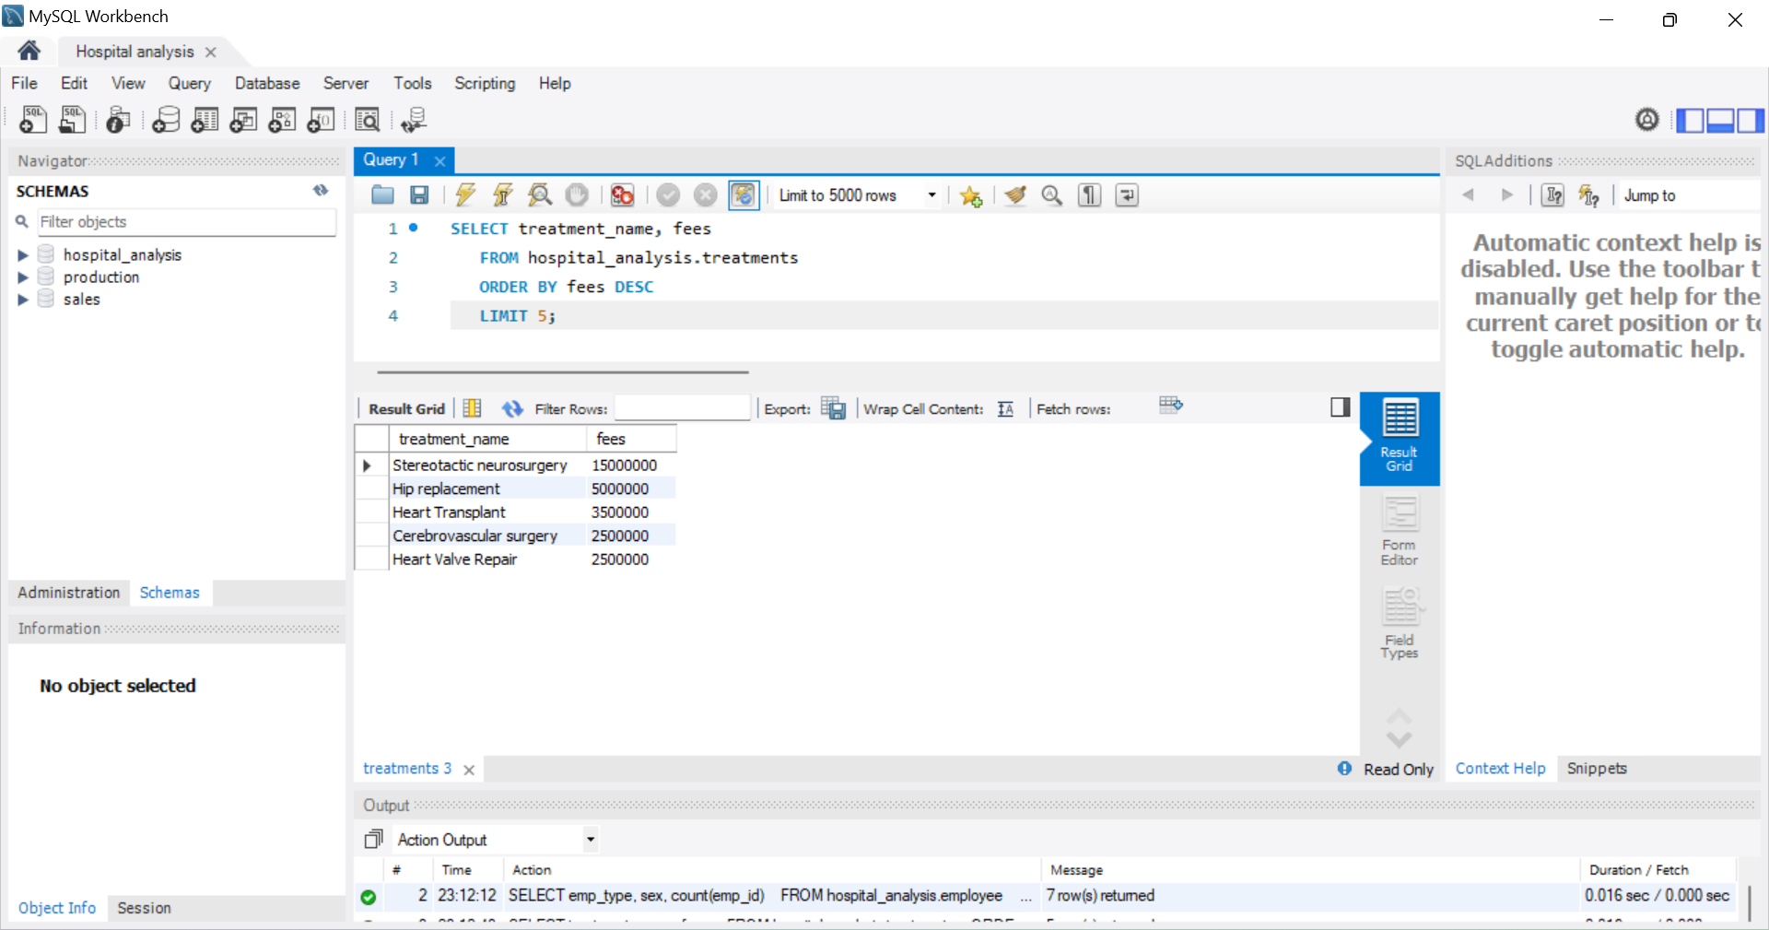1769x930 pixels.
Task: Toggle Wrap Cell Content icon
Action: 1006,408
